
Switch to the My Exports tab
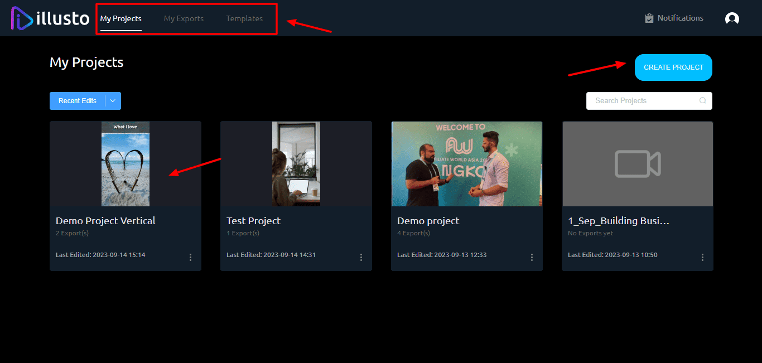[x=184, y=18]
